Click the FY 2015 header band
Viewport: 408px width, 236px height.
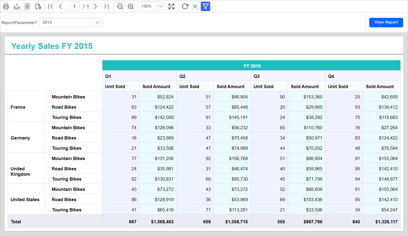pyautogui.click(x=251, y=66)
